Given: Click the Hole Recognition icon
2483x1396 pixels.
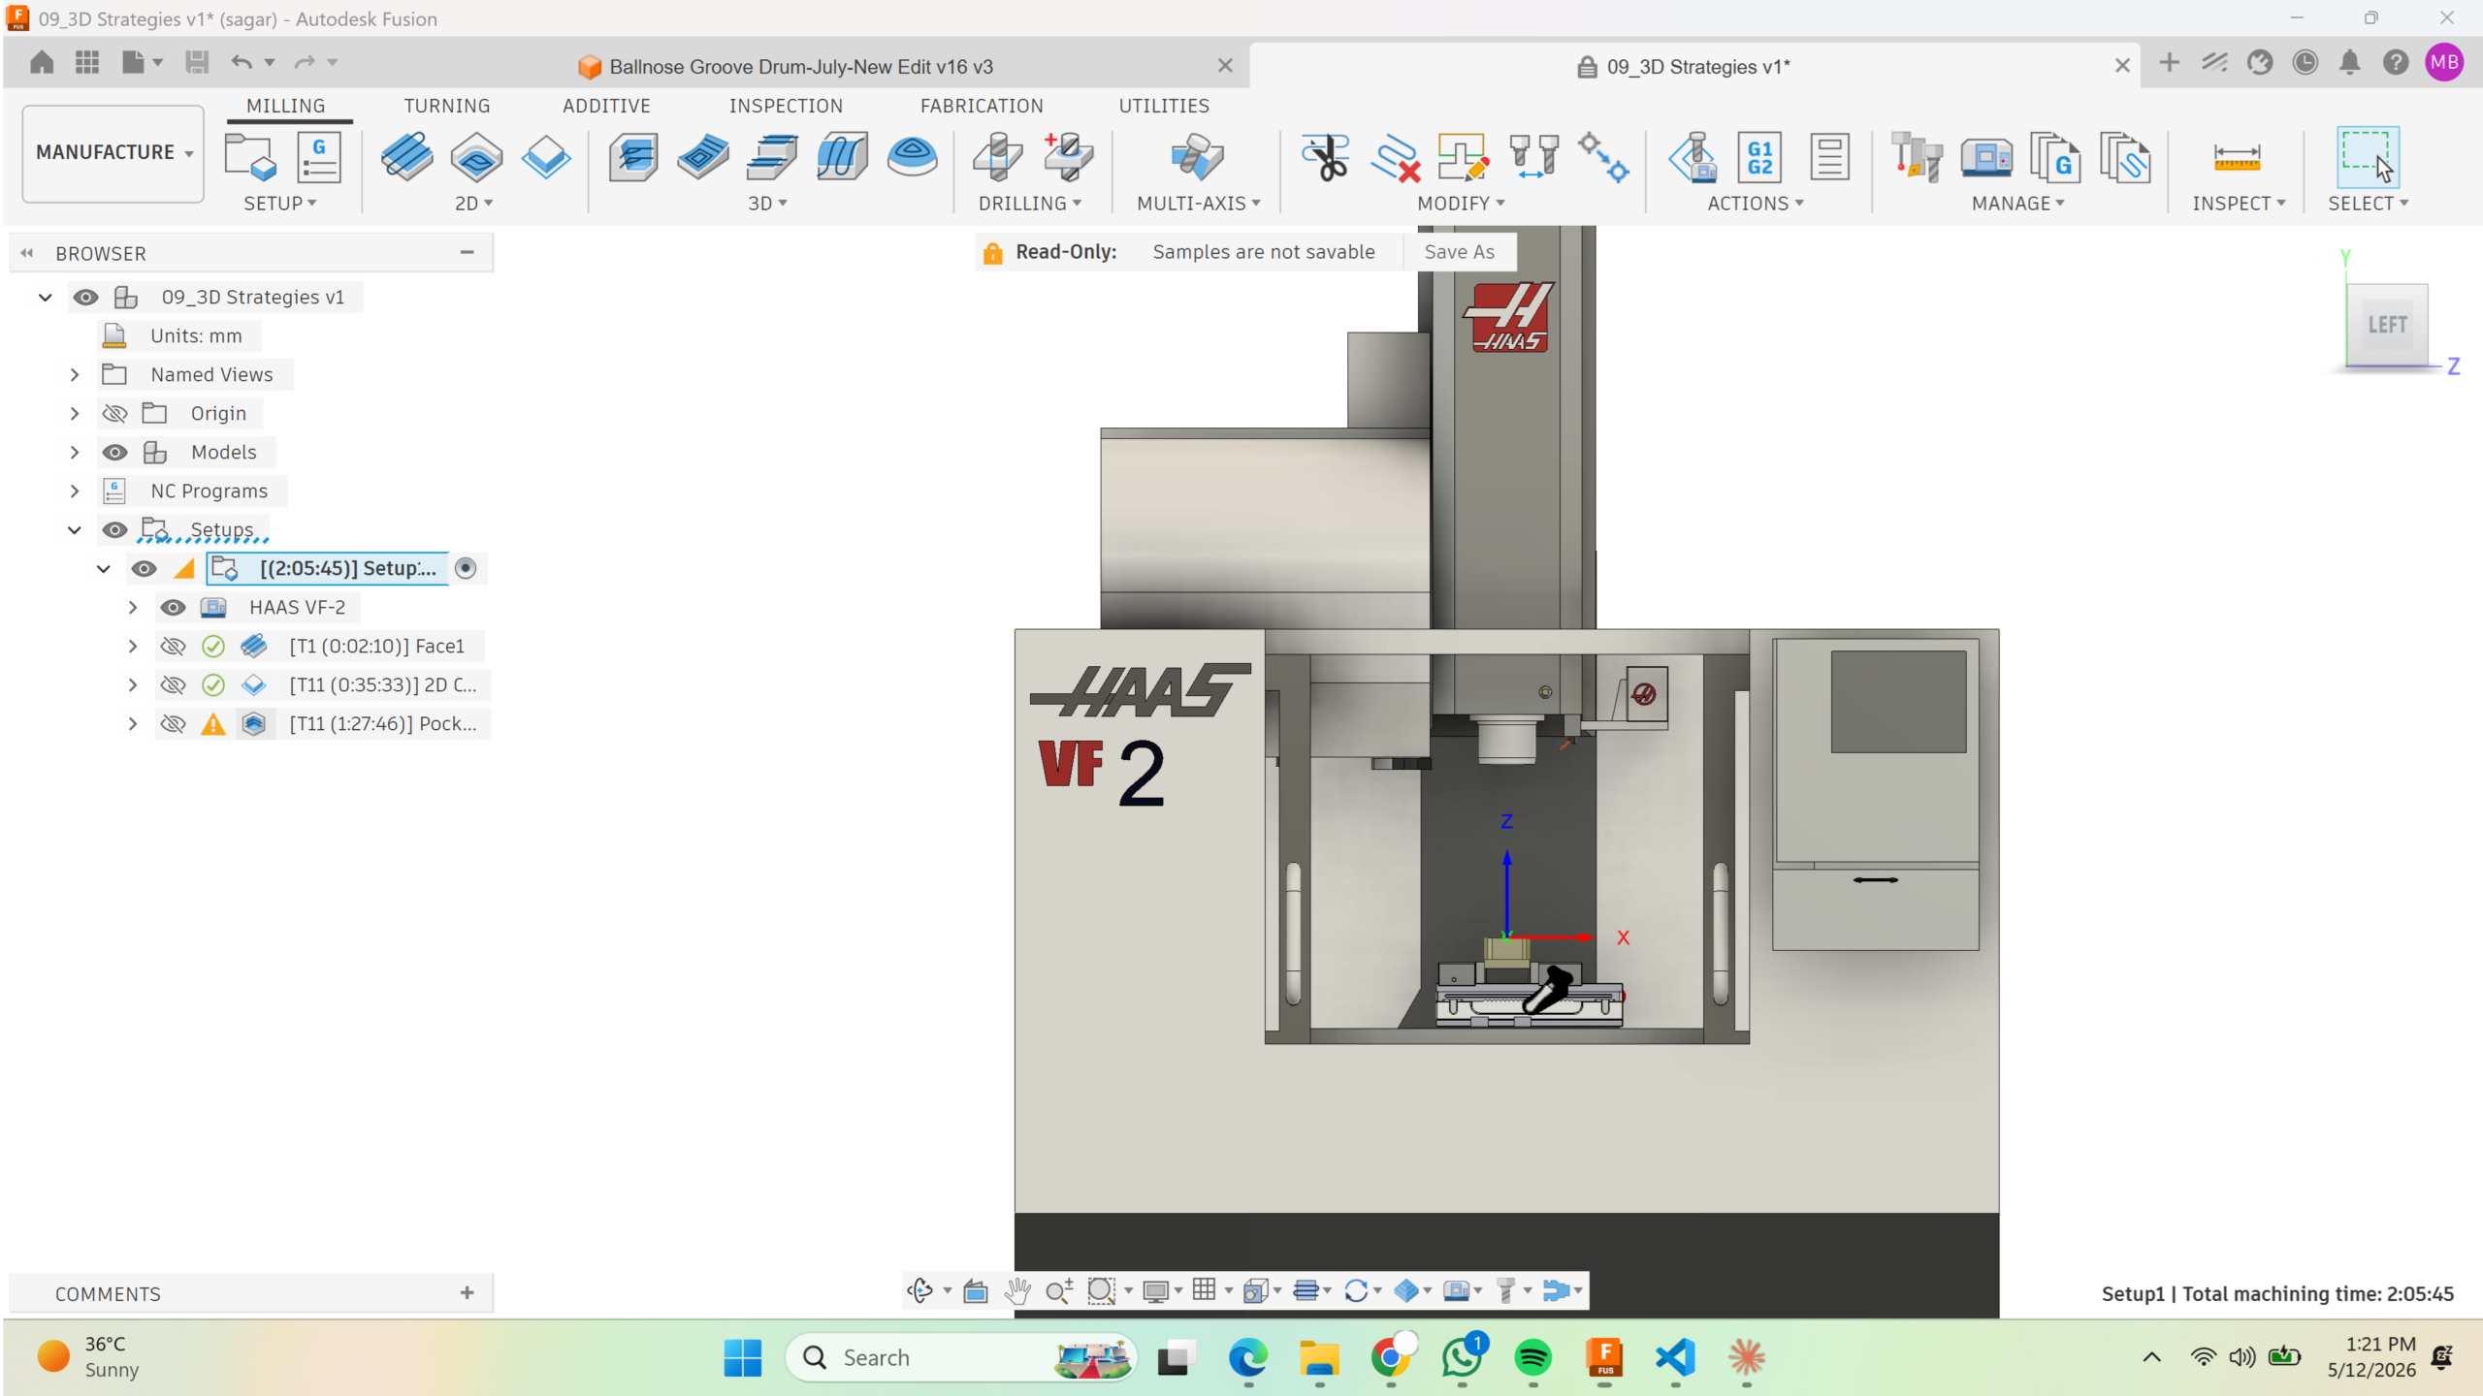Looking at the screenshot, I should point(1068,156).
